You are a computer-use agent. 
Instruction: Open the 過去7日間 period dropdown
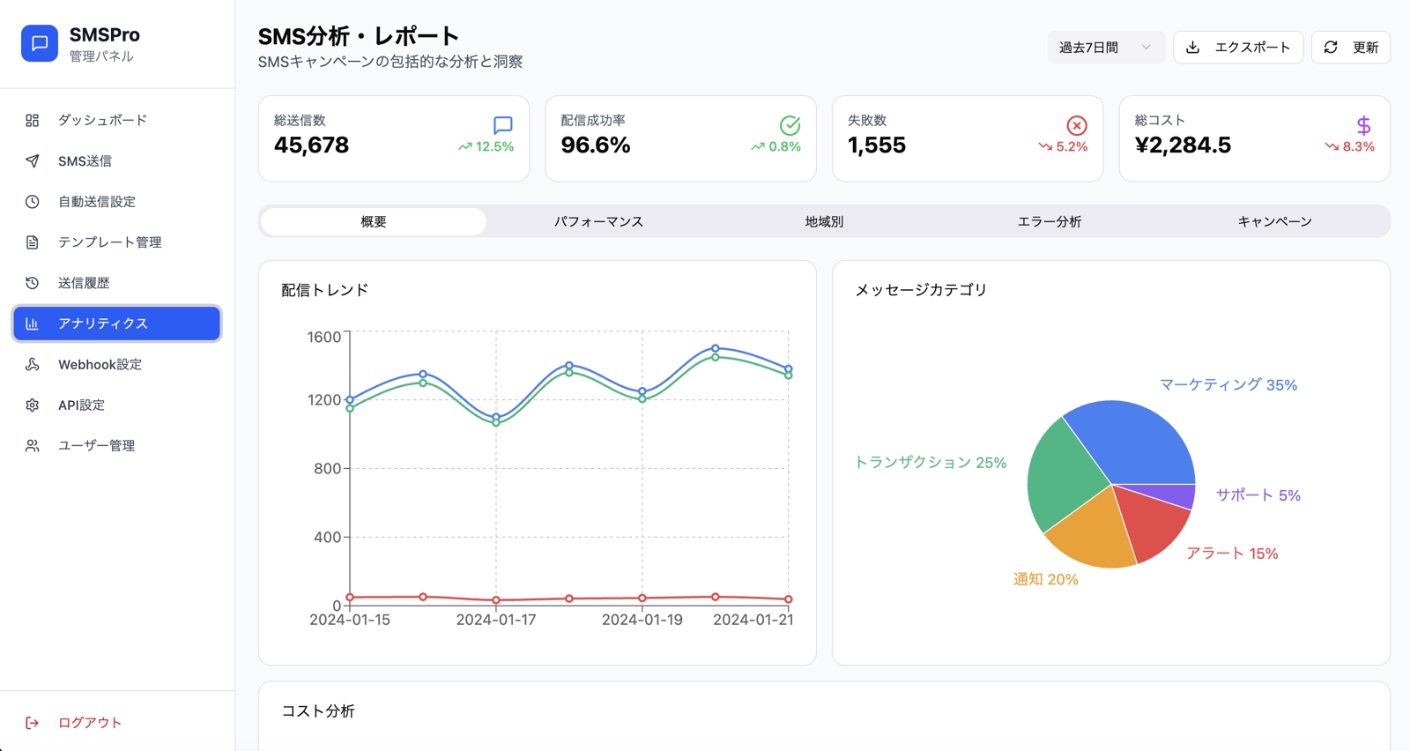[x=1105, y=48]
